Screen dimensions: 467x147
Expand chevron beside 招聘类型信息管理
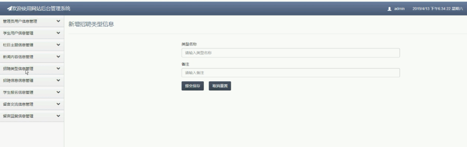(58, 68)
